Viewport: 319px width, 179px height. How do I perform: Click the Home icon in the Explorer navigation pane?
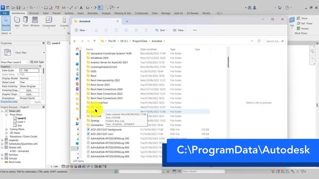[x=77, y=49]
